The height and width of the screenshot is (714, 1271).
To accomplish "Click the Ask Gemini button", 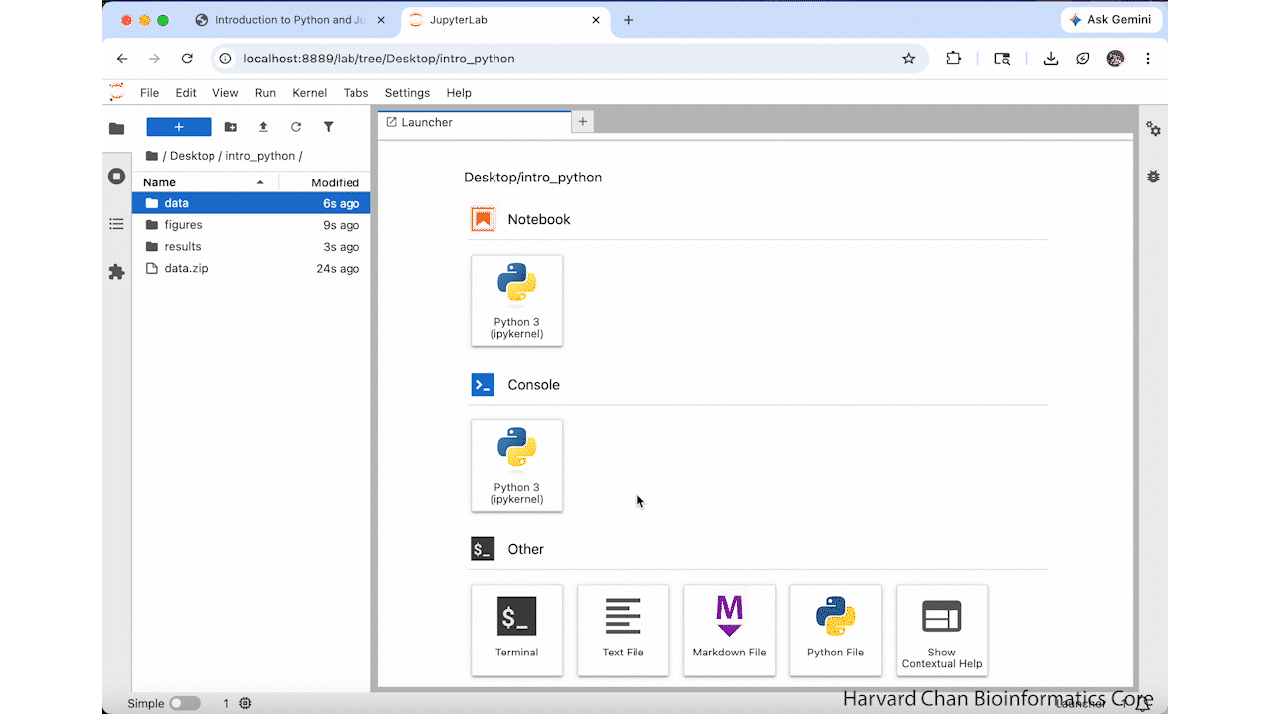I will (x=1110, y=20).
